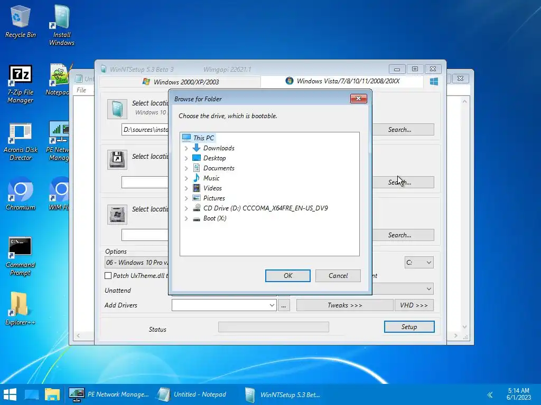541x405 pixels.
Task: Cancel the Browse for Folder dialog
Action: pos(338,275)
